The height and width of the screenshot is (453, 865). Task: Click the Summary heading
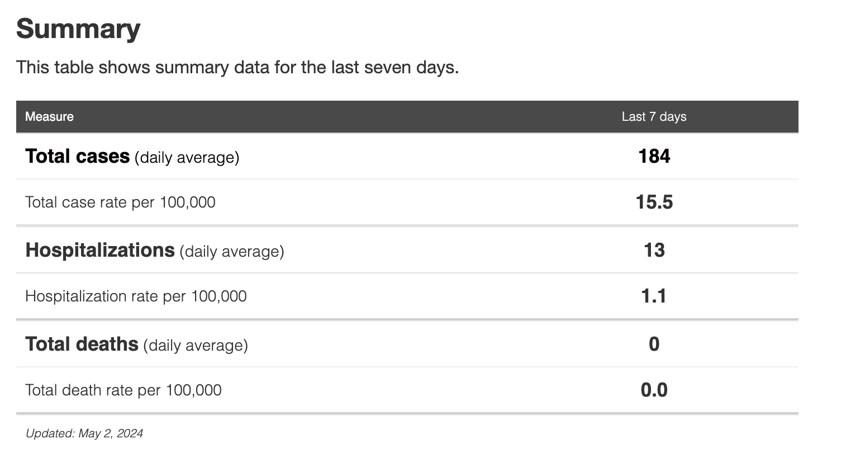click(x=78, y=29)
